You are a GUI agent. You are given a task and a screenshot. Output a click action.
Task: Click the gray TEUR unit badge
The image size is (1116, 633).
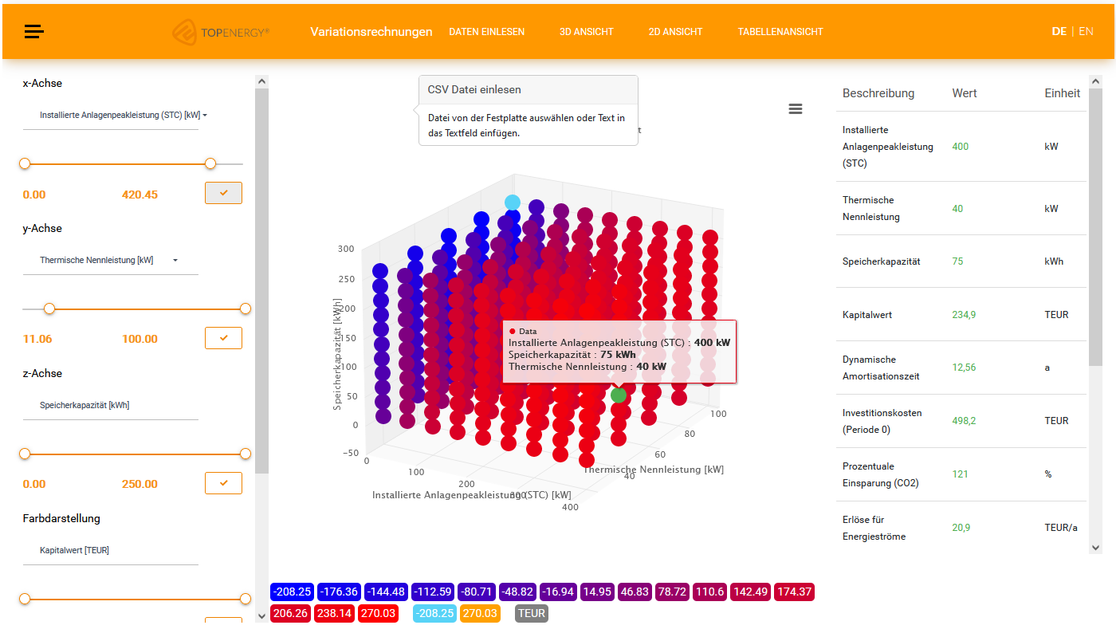pos(532,613)
